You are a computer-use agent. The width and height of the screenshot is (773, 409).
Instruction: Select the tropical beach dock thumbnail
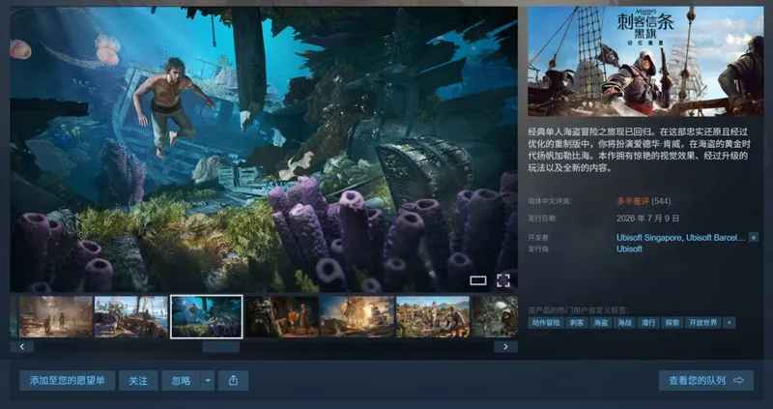(131, 317)
